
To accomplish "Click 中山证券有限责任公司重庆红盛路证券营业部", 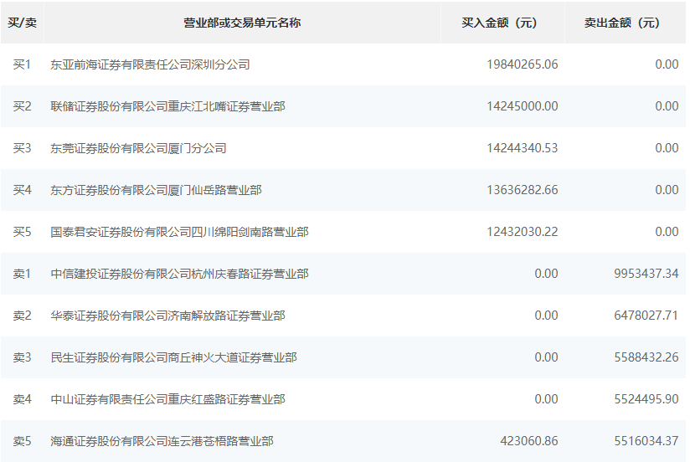I will [167, 399].
